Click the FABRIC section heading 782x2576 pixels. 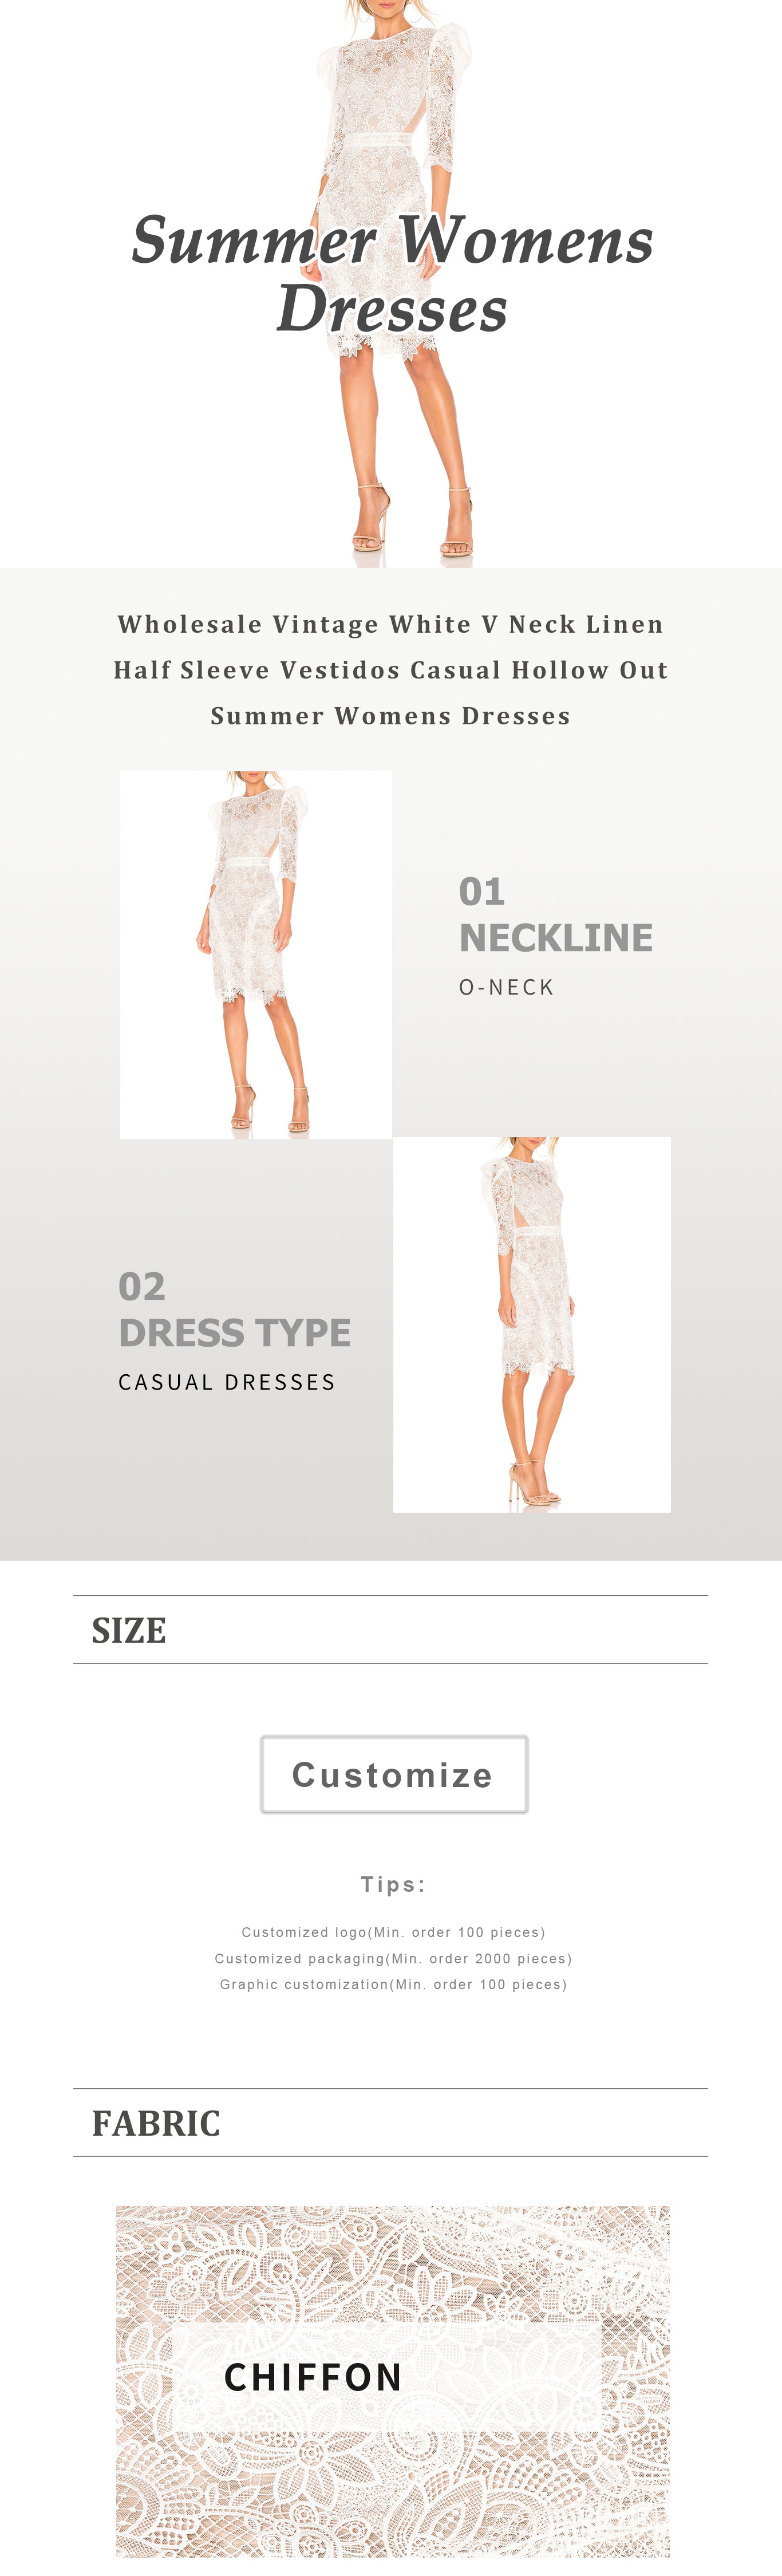pos(156,2122)
